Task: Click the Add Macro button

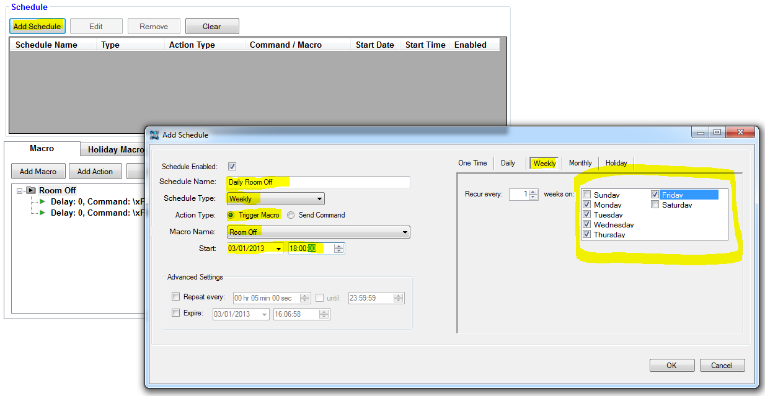Action: click(x=38, y=171)
